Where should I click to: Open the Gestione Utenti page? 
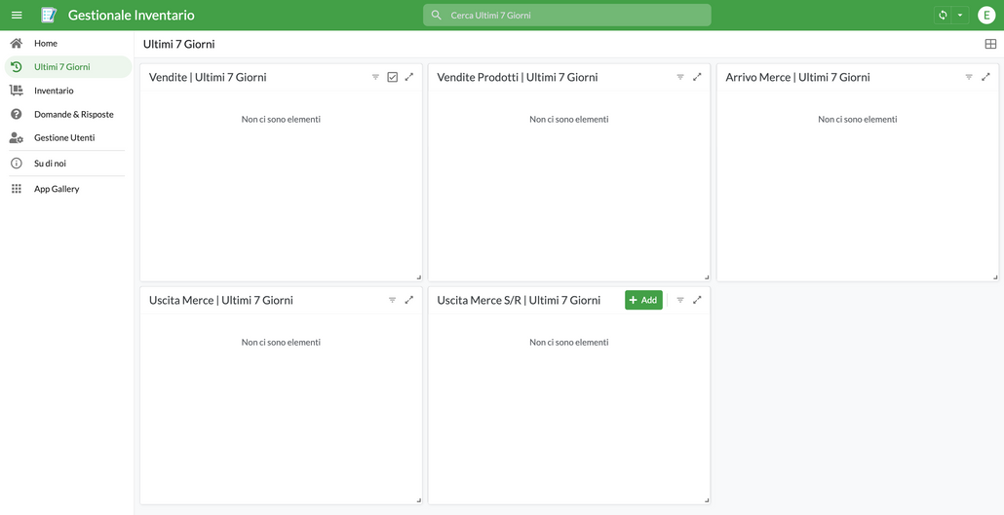[64, 138]
